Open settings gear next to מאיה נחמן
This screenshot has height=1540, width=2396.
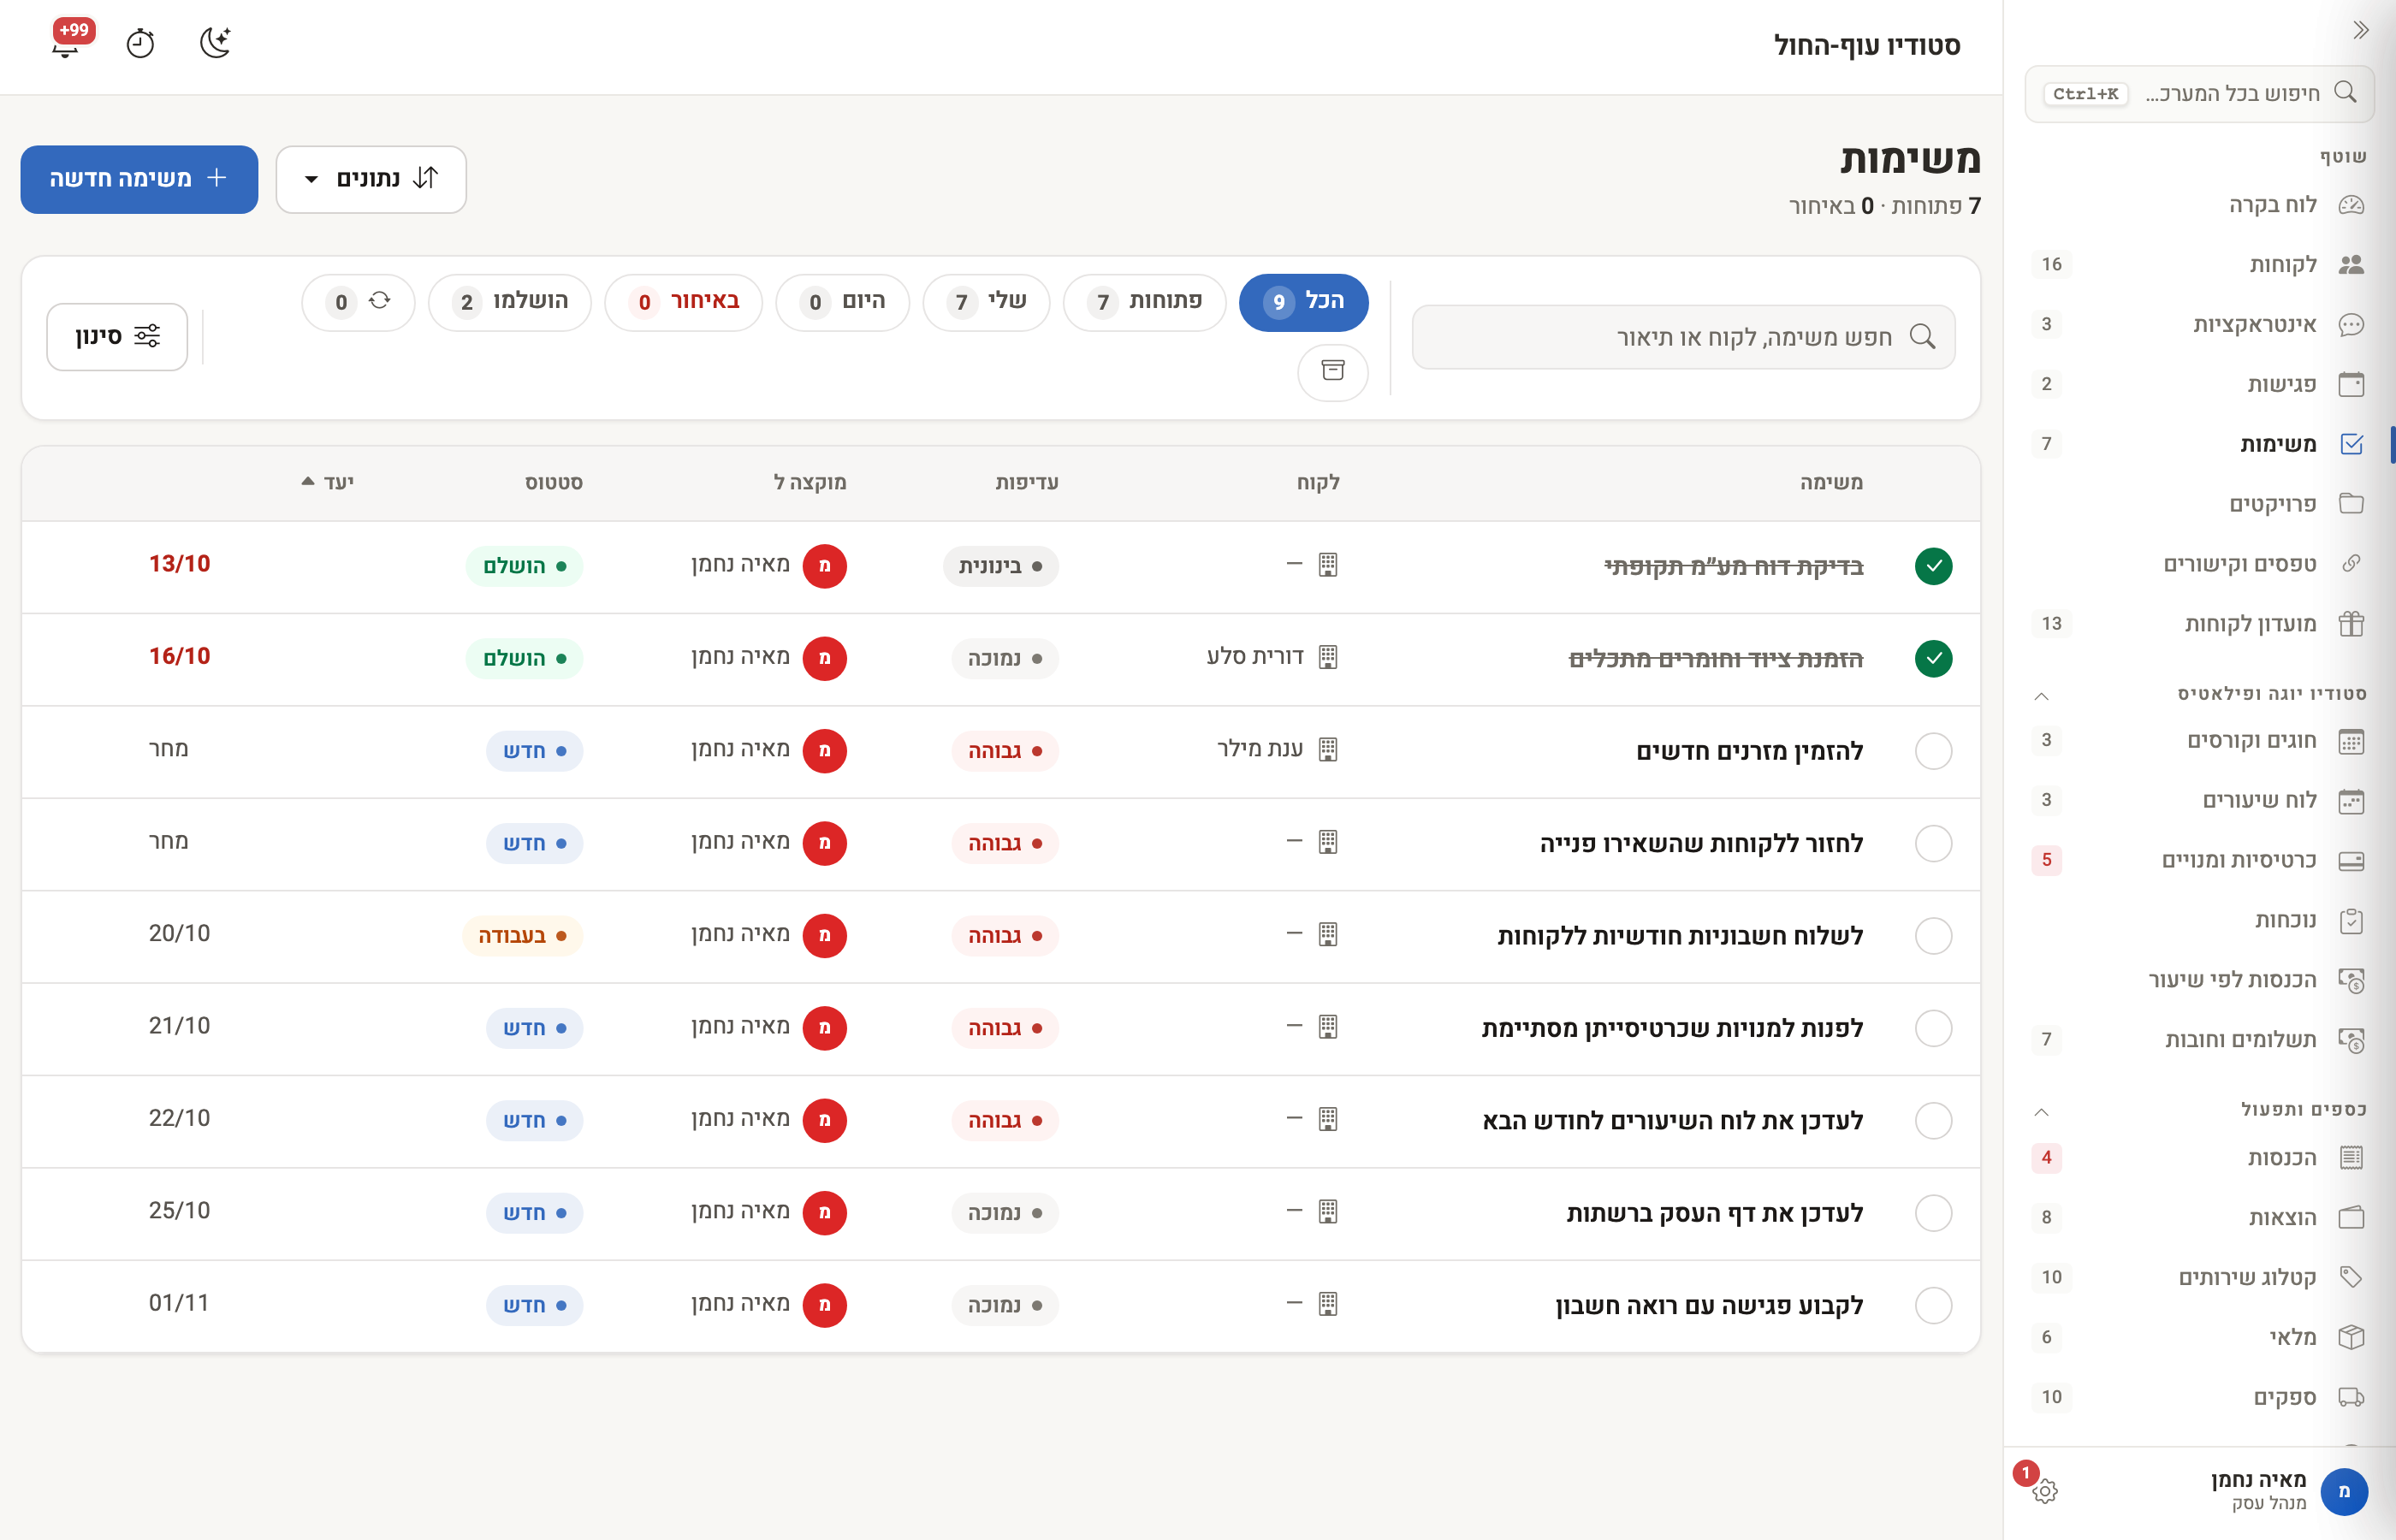(x=2045, y=1491)
